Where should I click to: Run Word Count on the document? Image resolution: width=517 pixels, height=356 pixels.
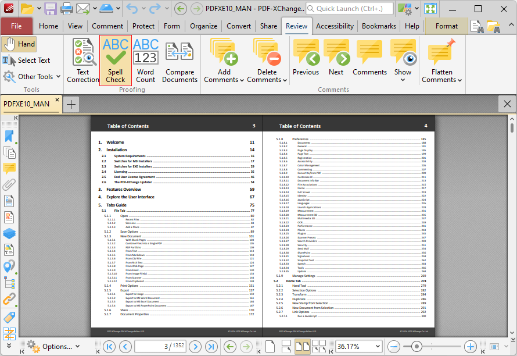pyautogui.click(x=145, y=60)
